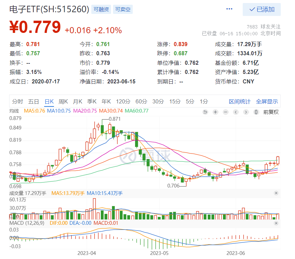Click the MACD (12,26,9) indicator title
This screenshot has width=295, height=259.
click(x=27, y=223)
